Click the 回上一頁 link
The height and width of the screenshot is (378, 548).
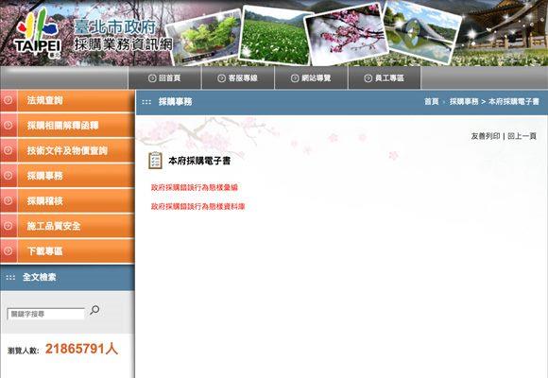point(522,136)
